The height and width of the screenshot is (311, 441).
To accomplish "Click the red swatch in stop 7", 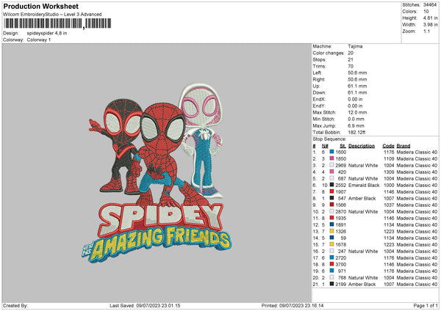I will click(x=332, y=191).
